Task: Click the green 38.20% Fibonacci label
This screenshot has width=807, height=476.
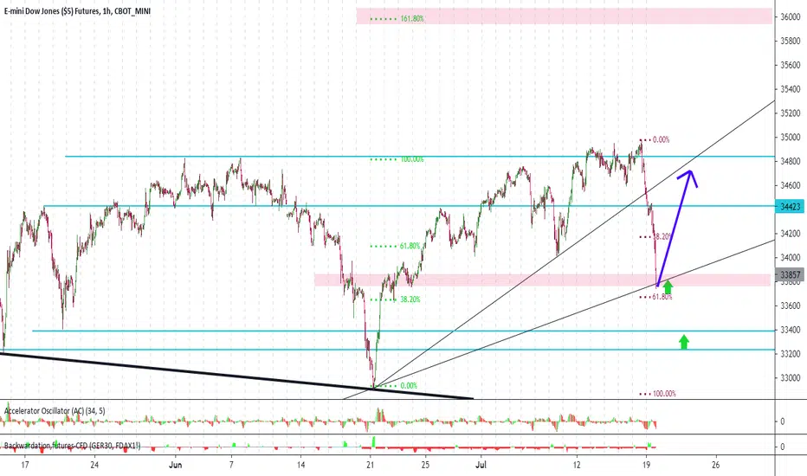Action: (410, 299)
